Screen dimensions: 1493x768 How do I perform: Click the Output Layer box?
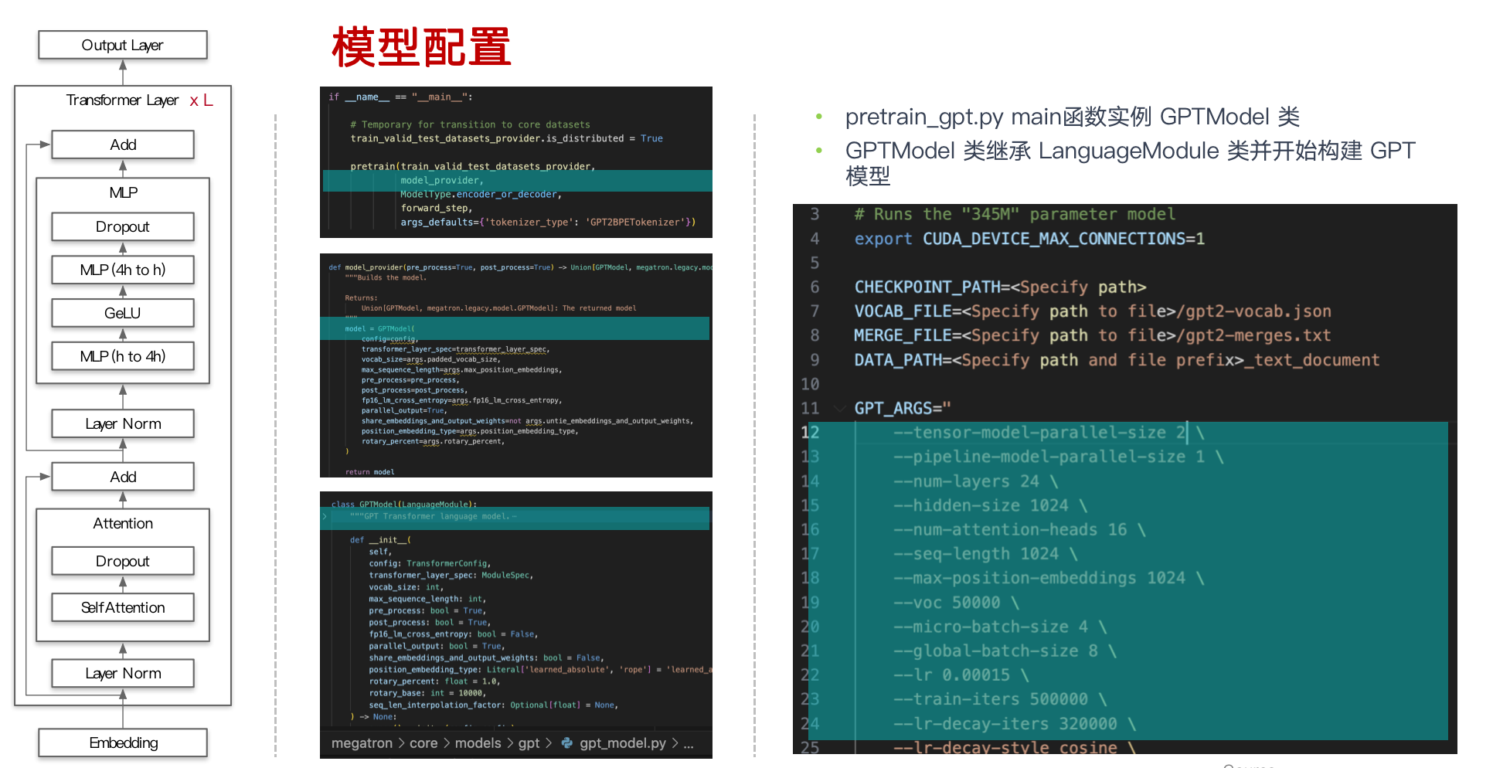point(123,45)
